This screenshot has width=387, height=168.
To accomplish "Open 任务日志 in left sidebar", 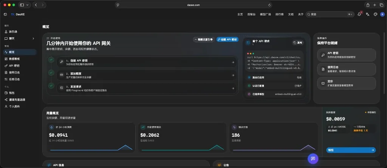I will point(20,79).
